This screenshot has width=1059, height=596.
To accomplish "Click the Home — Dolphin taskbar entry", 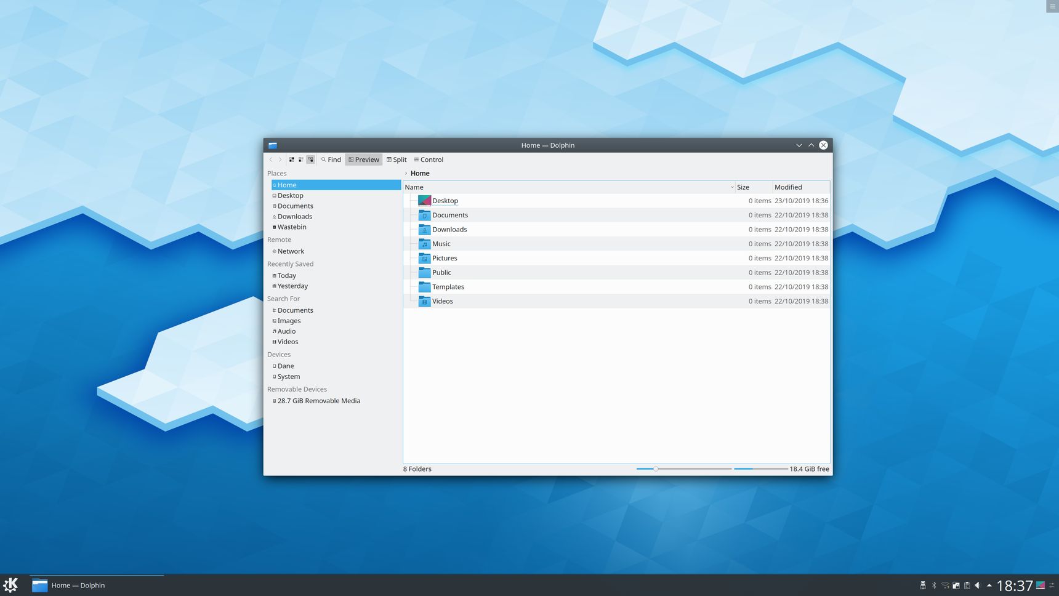I will [x=97, y=585].
